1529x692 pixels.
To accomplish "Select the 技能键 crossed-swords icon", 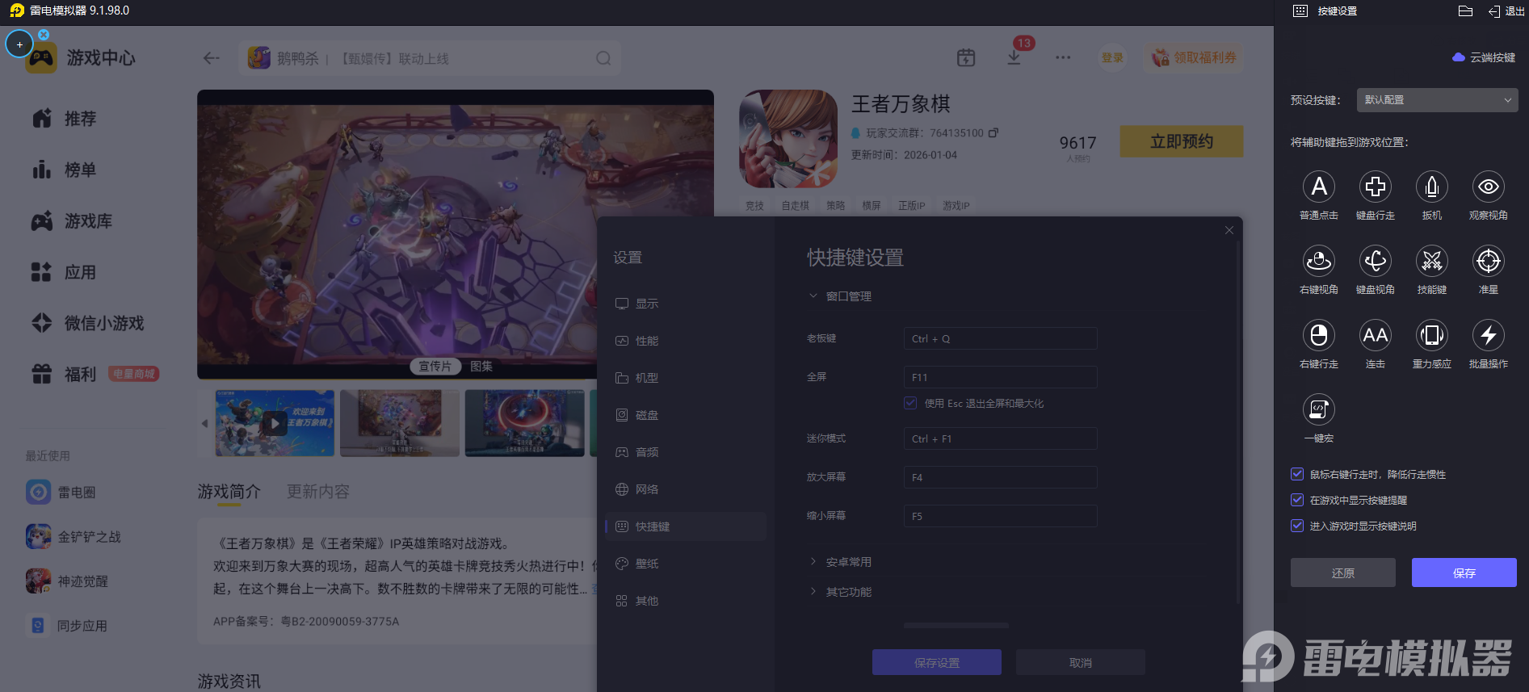I will coord(1432,261).
